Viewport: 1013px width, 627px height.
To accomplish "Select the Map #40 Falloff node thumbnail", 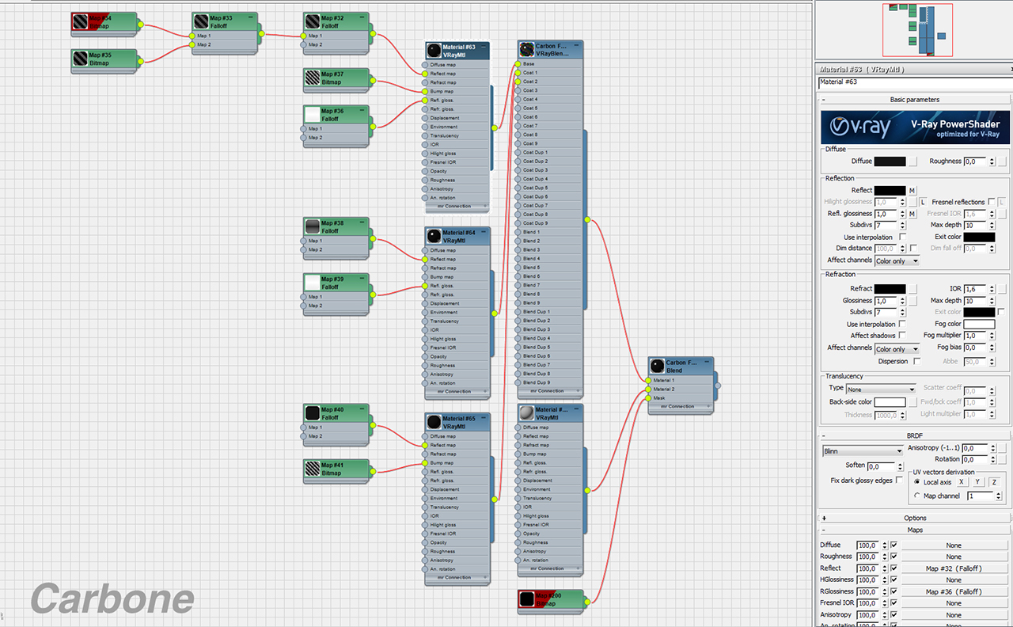I will [x=313, y=413].
